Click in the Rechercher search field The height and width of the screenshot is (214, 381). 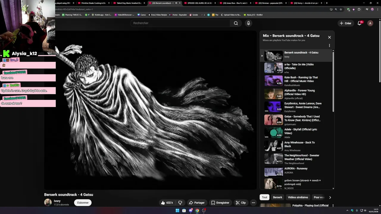tap(180, 23)
